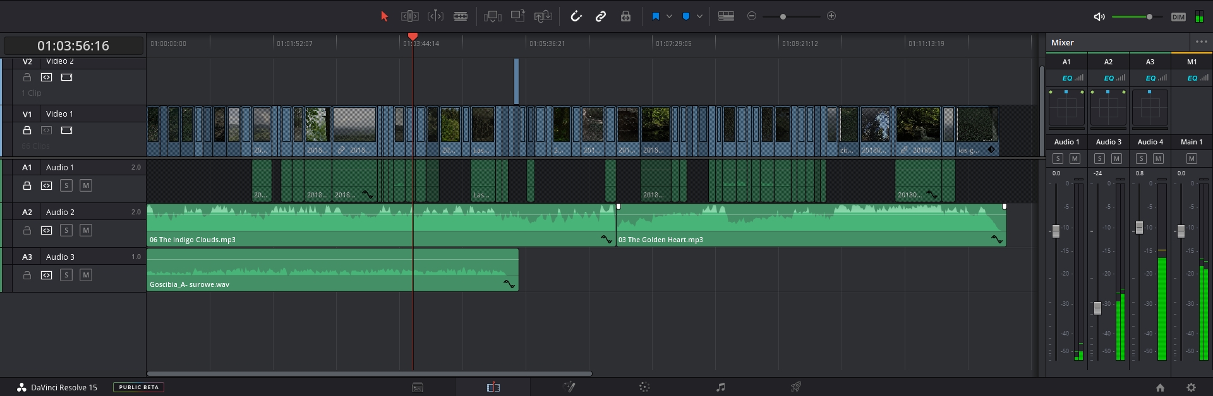Solo the Audio 2 timeline track
The image size is (1213, 396).
(x=66, y=230)
